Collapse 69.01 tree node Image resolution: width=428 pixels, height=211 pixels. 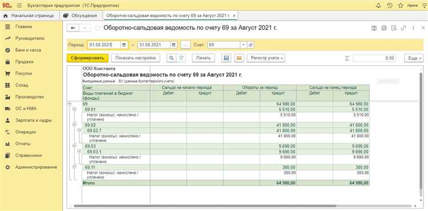point(75,109)
